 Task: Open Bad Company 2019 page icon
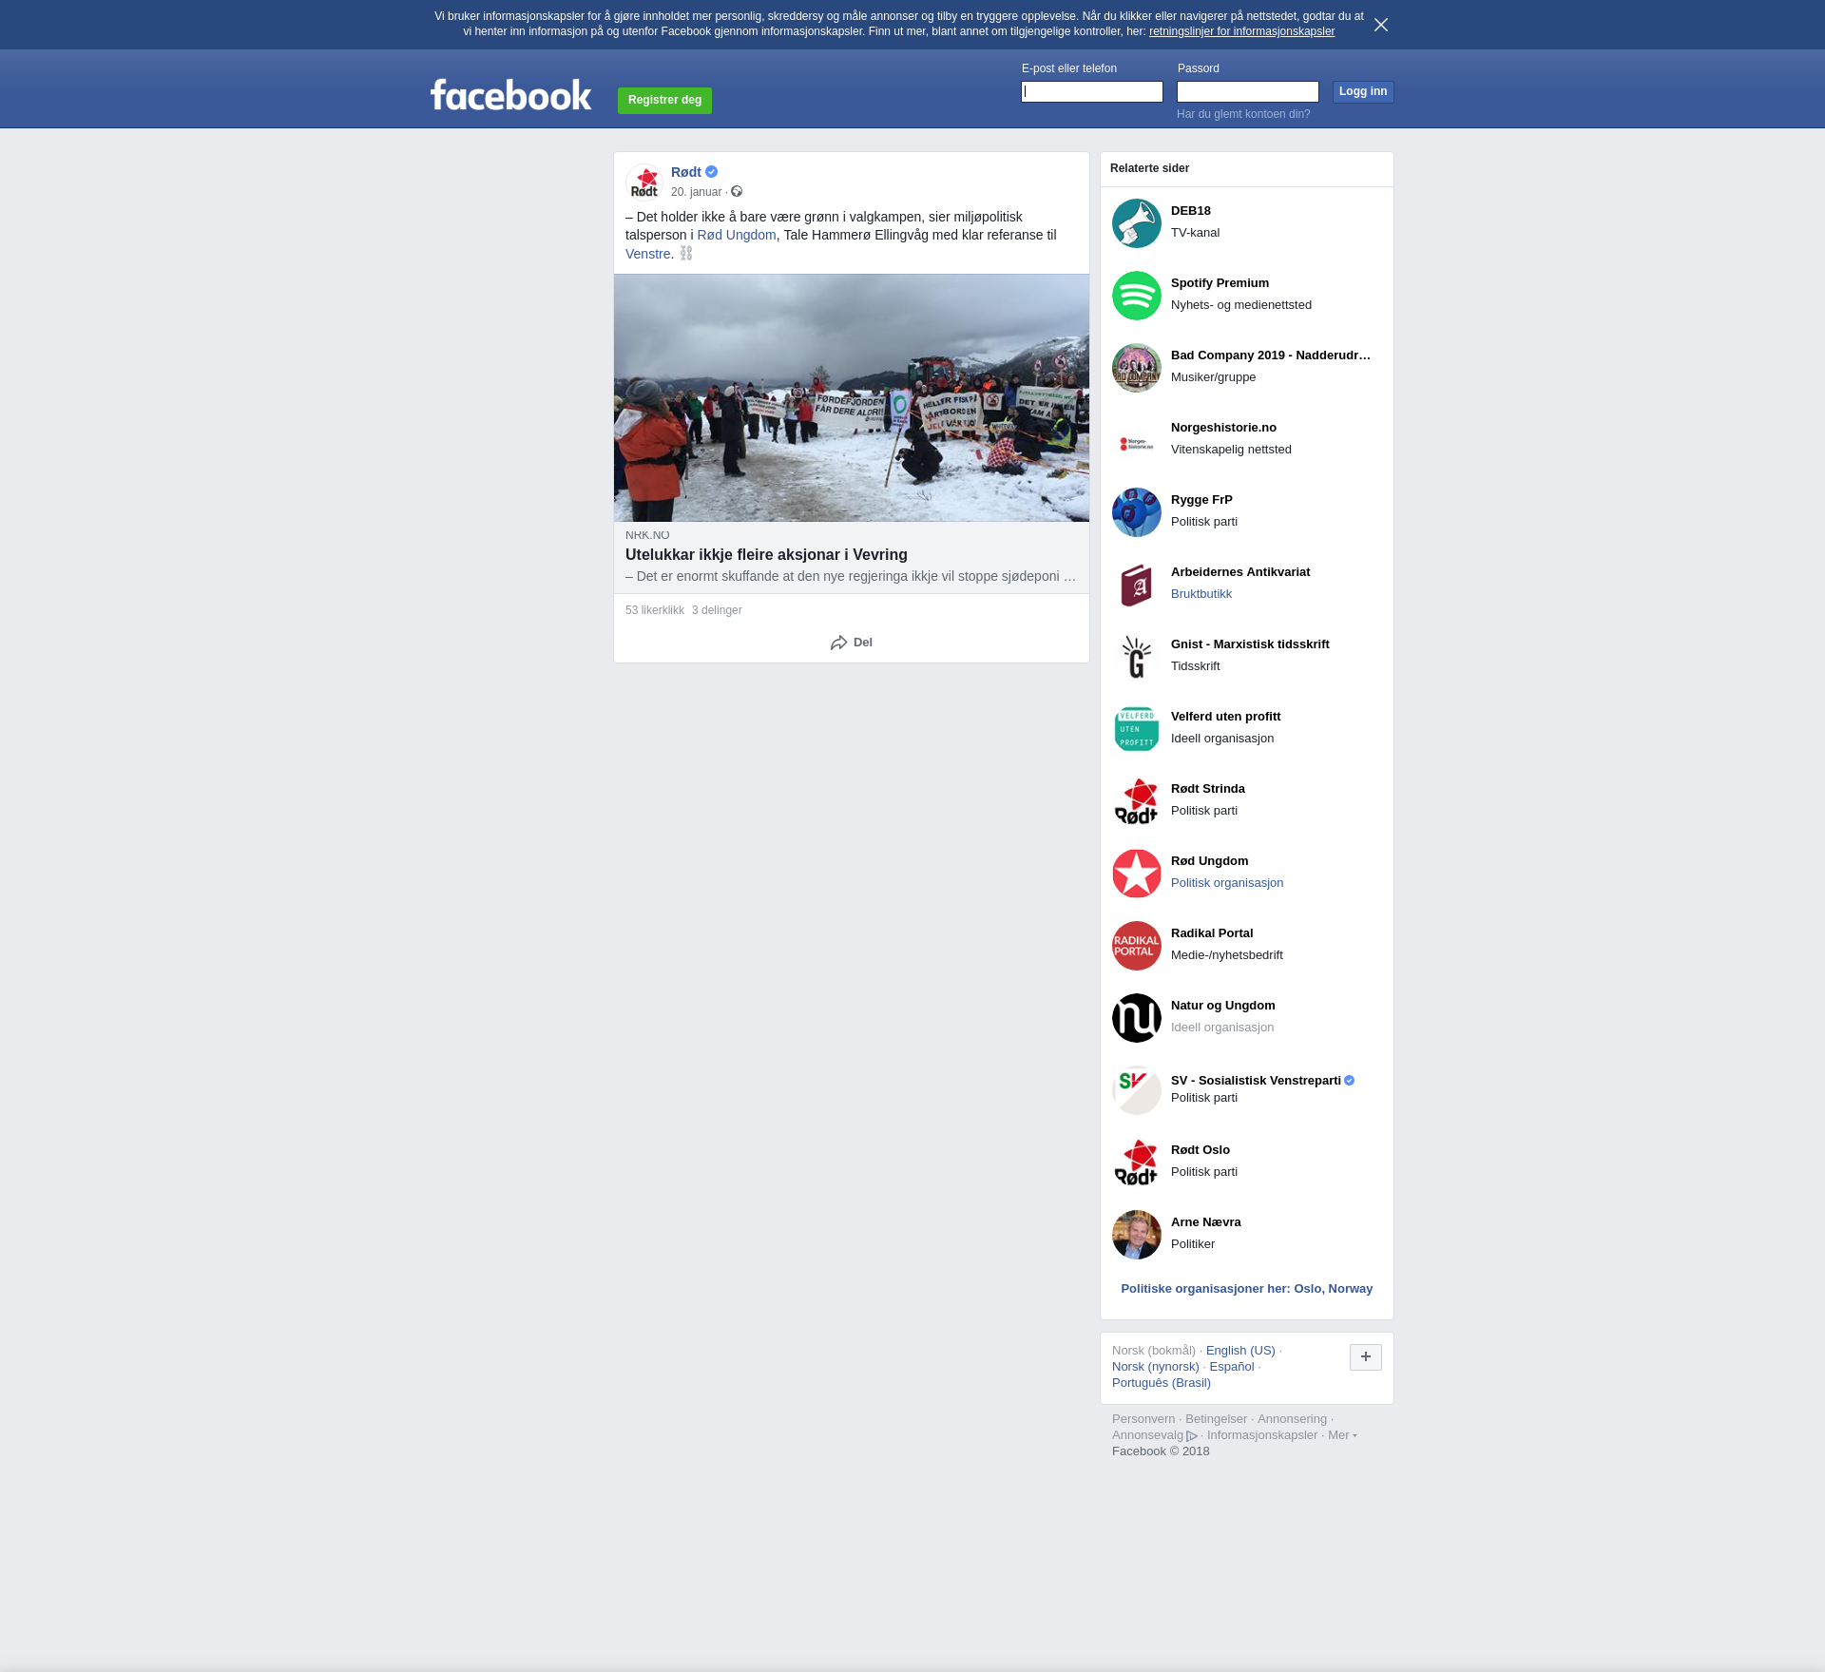pyautogui.click(x=1137, y=368)
